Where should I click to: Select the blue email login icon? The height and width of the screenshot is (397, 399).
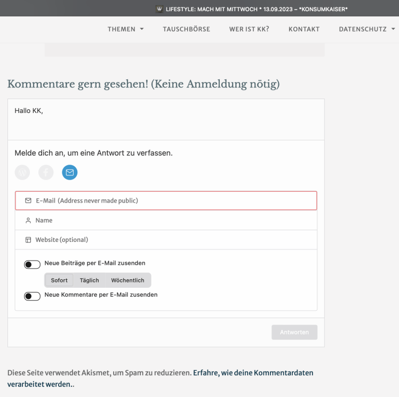coord(70,172)
